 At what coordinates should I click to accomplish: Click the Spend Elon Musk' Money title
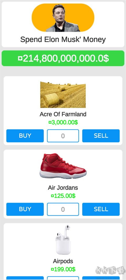63,39
